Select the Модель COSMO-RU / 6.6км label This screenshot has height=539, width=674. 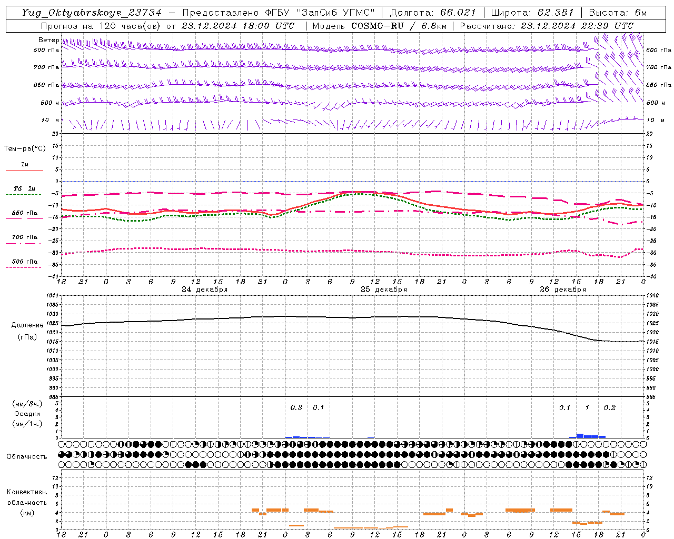point(379,26)
